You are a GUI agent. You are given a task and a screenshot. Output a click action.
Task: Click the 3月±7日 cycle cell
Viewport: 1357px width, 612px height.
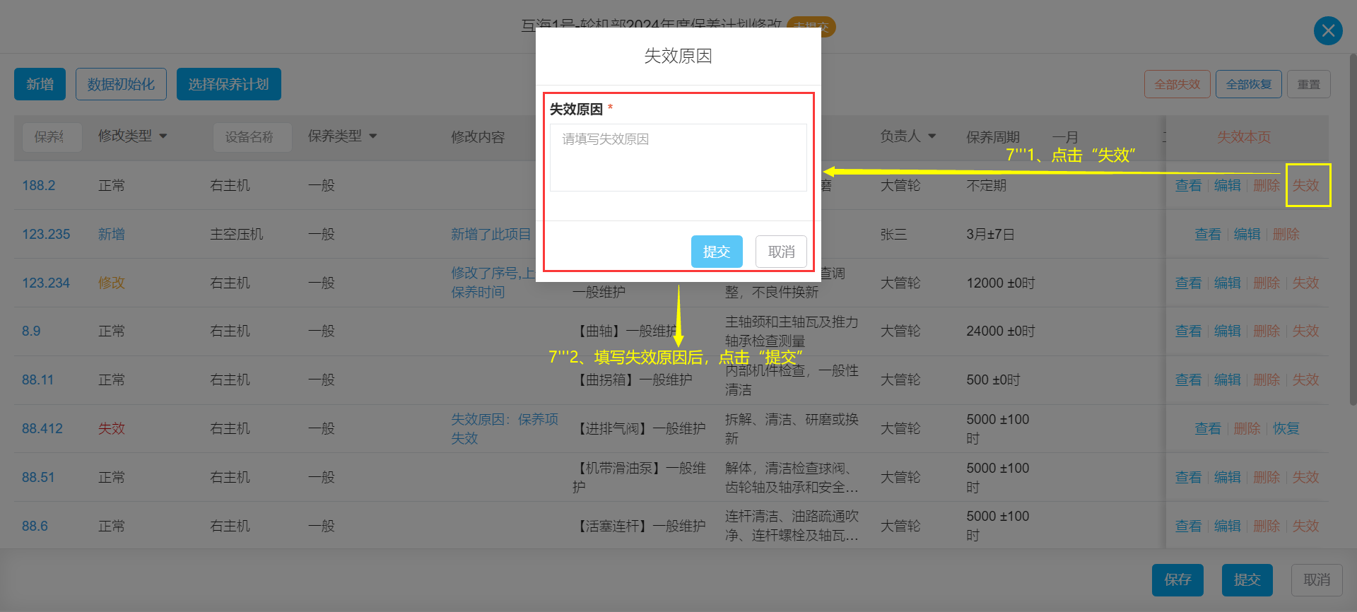point(990,234)
